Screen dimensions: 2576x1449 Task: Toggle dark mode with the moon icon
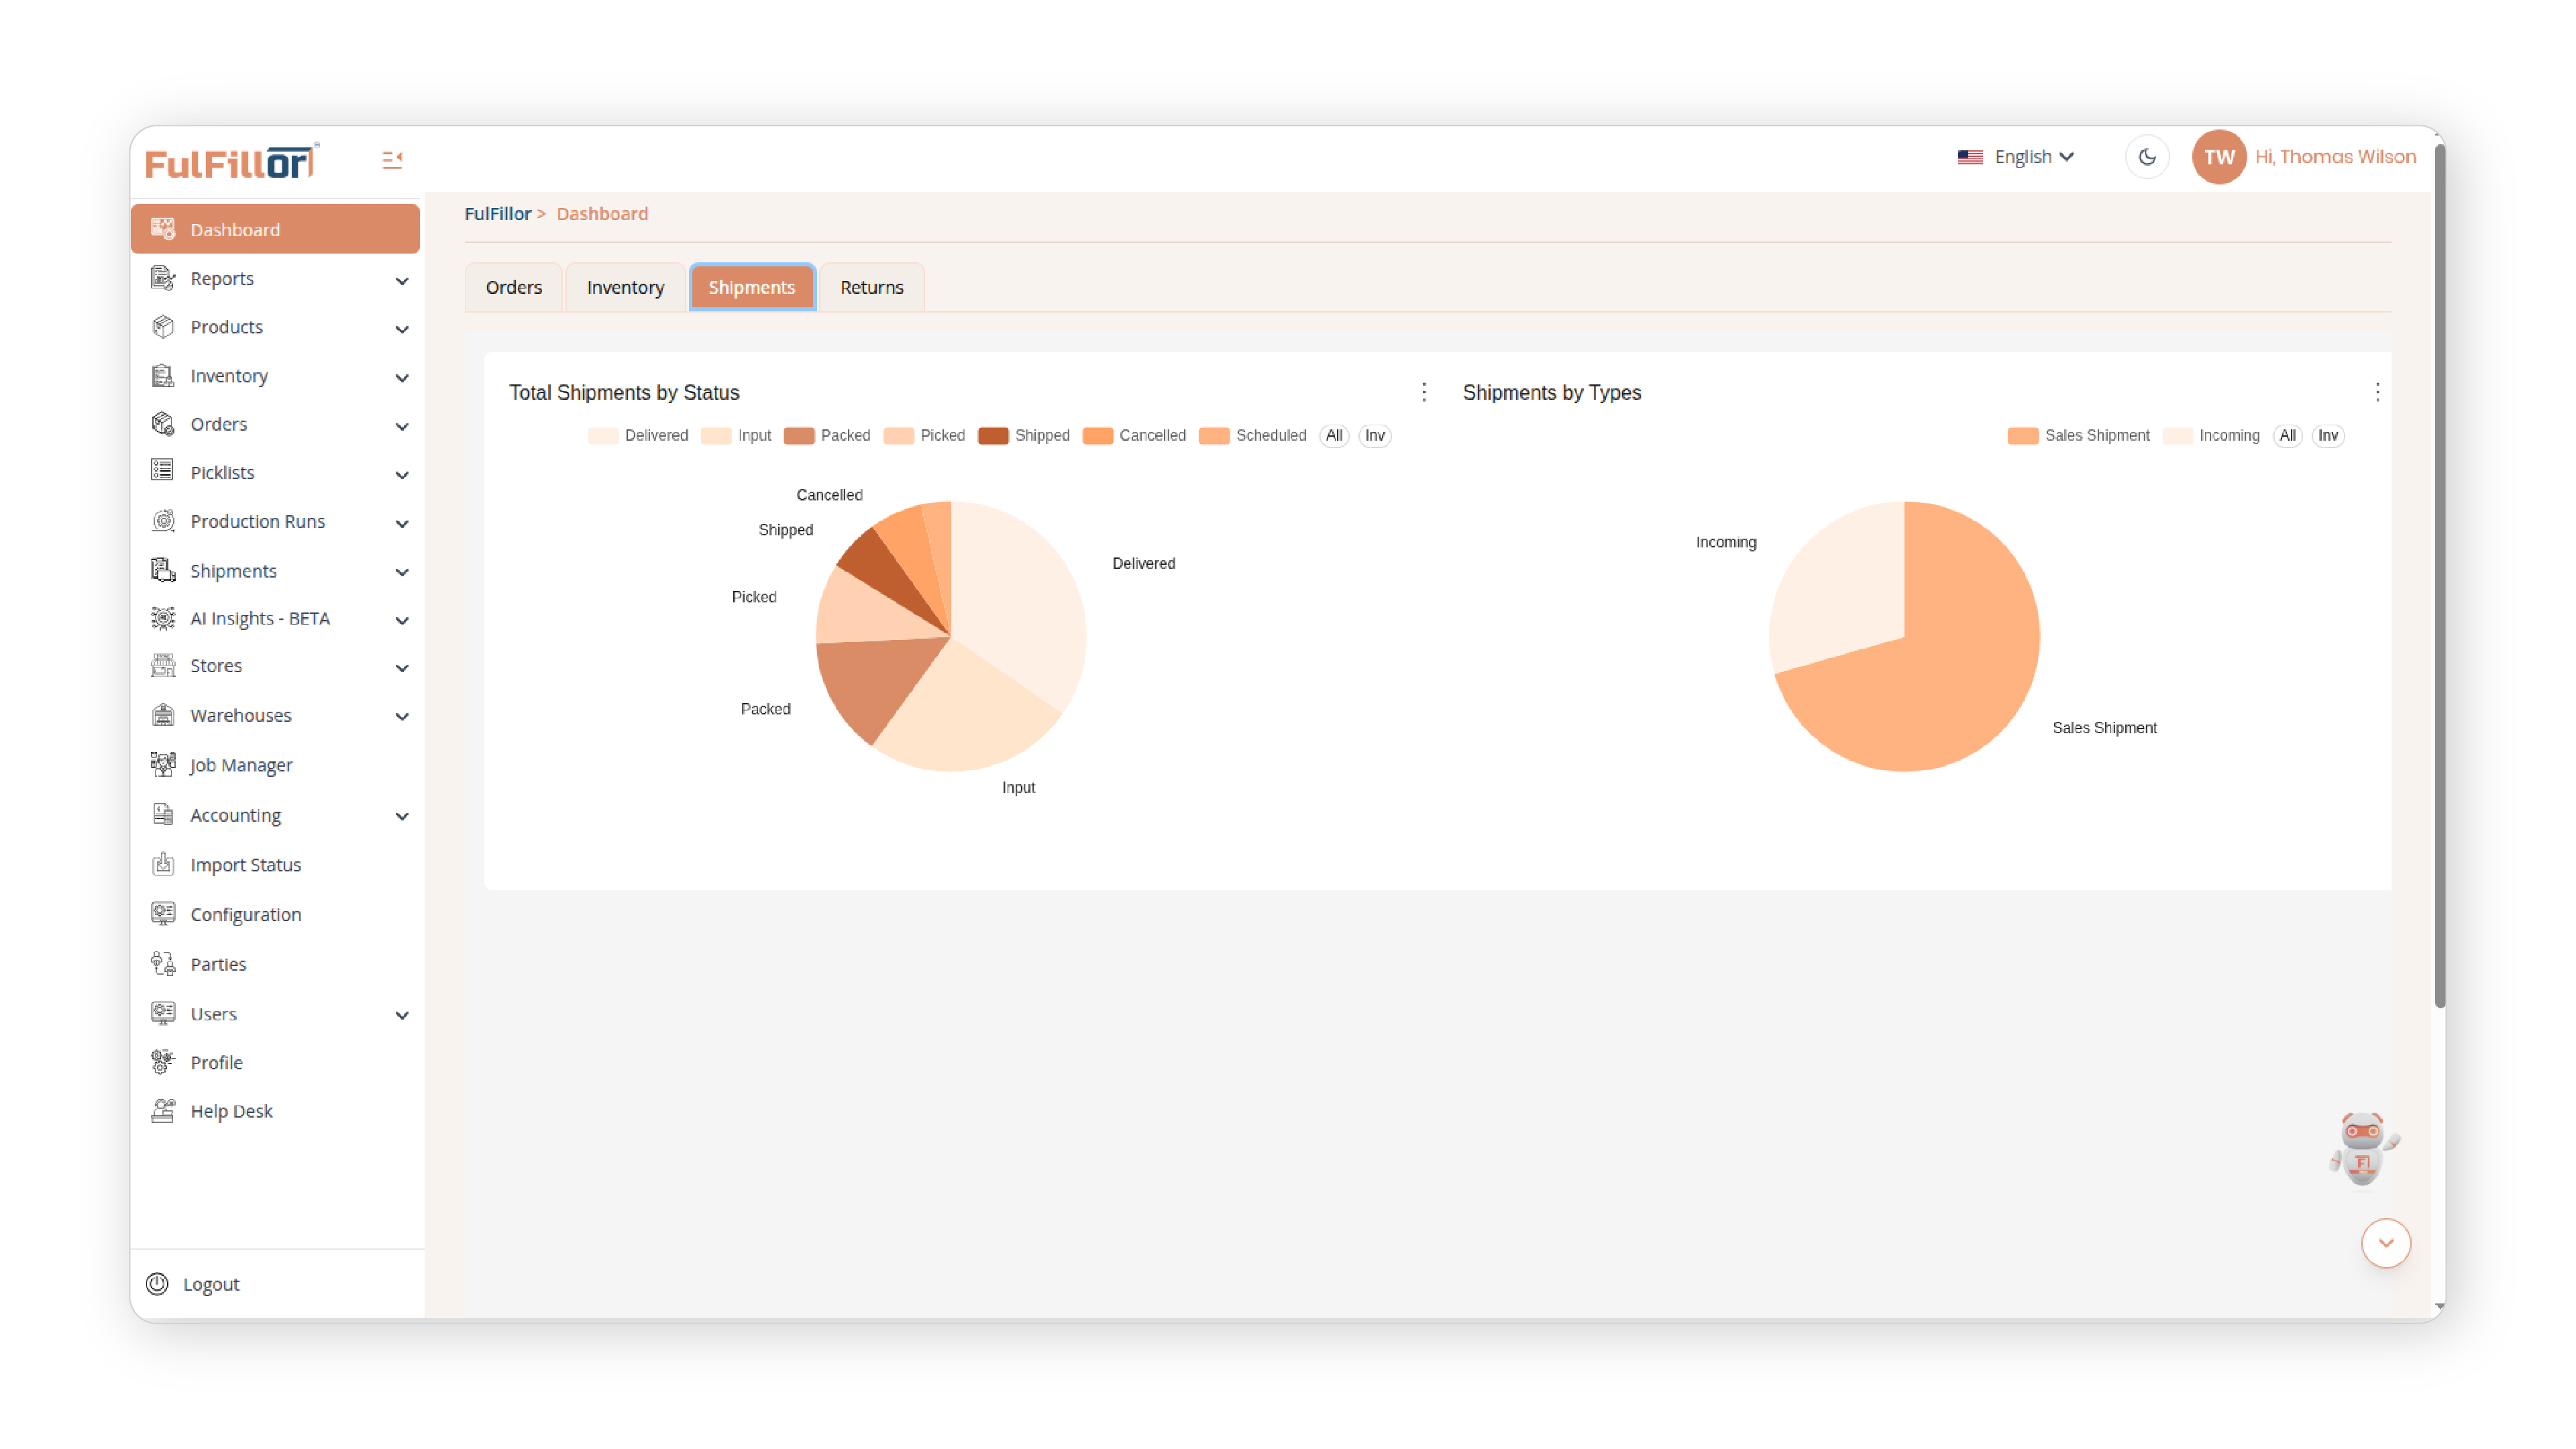[2147, 156]
